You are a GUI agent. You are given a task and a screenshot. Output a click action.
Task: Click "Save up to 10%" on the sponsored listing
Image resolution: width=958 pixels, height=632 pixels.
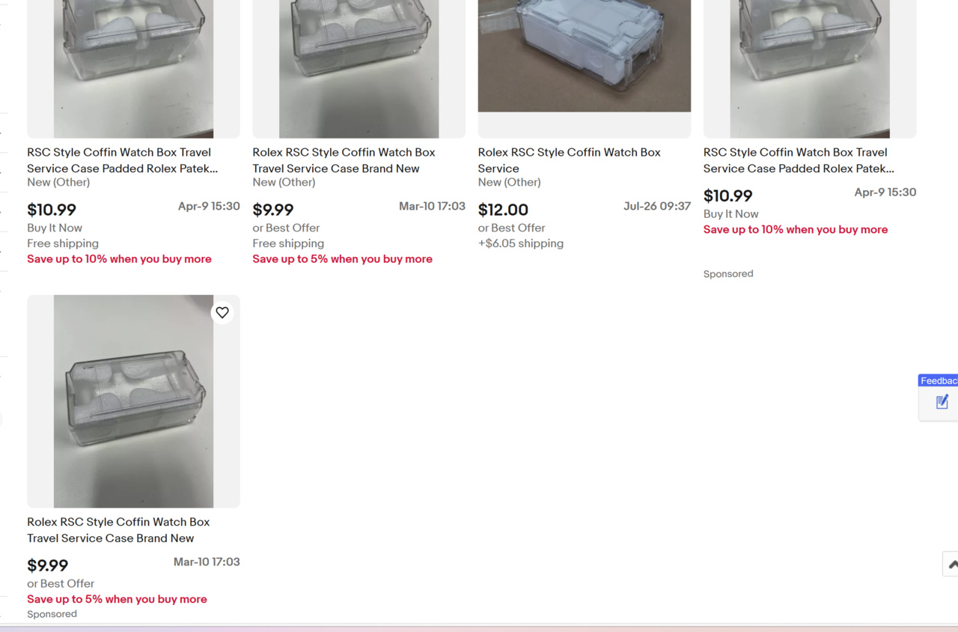pos(795,230)
